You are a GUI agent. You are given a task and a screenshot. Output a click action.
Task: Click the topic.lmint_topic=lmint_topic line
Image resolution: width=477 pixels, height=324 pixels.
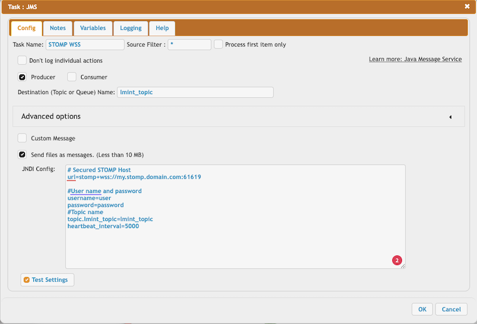(110, 219)
